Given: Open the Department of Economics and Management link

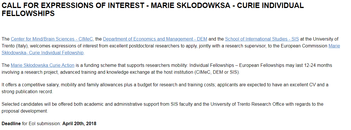Looking at the screenshot, I should (155, 39).
